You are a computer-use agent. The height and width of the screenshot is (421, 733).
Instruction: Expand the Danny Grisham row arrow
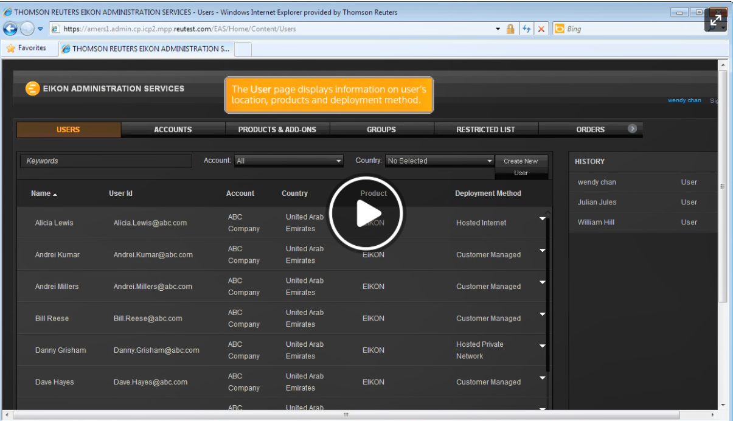pyautogui.click(x=542, y=346)
